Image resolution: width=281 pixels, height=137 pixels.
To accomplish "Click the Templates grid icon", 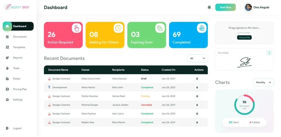I will point(7,47).
